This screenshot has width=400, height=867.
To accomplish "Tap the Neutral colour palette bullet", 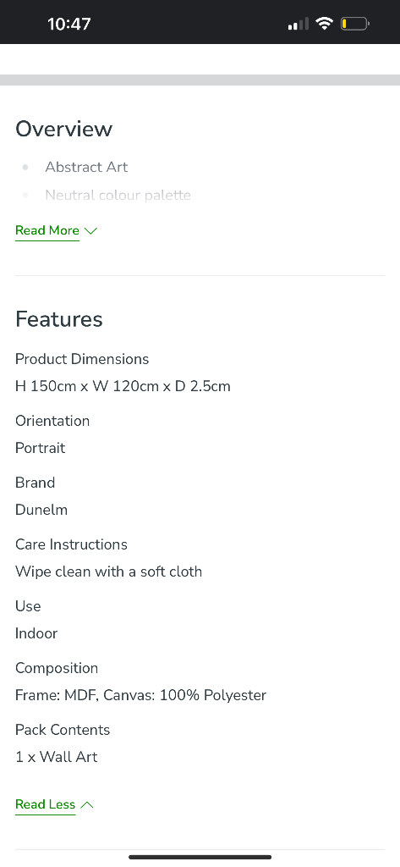I will (x=118, y=196).
